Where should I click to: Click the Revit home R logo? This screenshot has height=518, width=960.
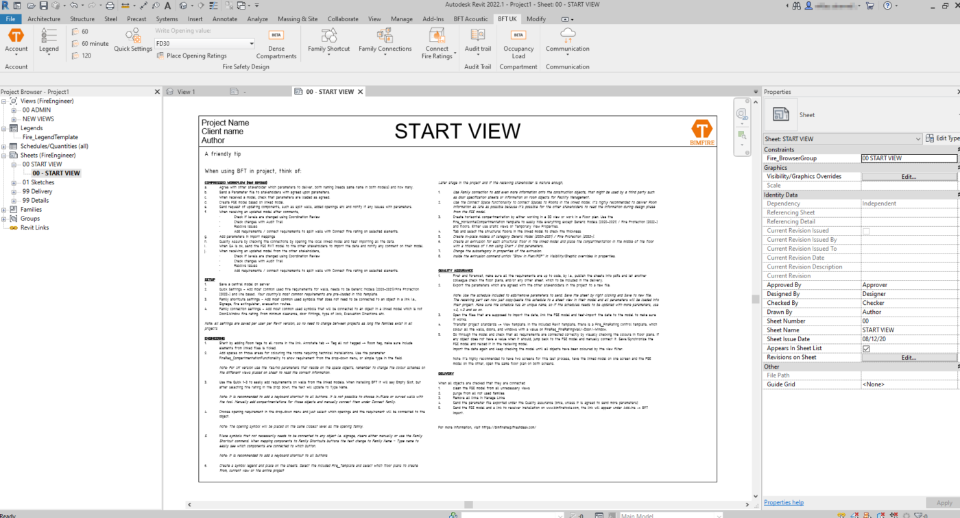click(6, 5)
